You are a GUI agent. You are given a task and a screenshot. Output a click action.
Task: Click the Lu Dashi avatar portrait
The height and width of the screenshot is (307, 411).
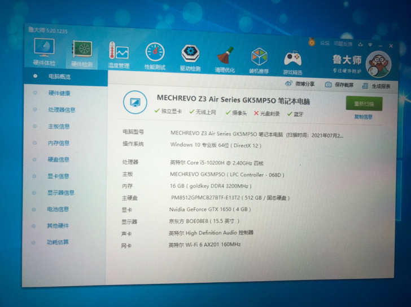(378, 64)
